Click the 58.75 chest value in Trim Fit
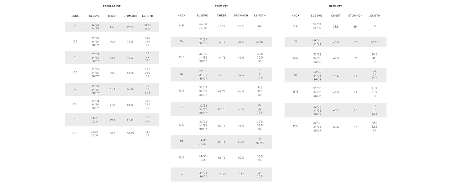This screenshot has height=186, width=454. [x=222, y=174]
